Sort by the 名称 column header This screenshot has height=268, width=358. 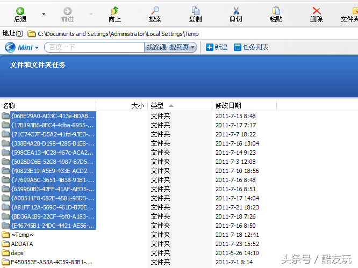pyautogui.click(x=48, y=106)
